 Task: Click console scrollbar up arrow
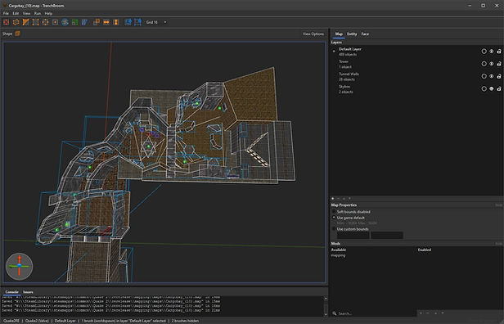326,299
